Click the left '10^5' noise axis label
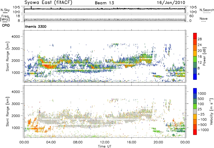 point(16,7)
